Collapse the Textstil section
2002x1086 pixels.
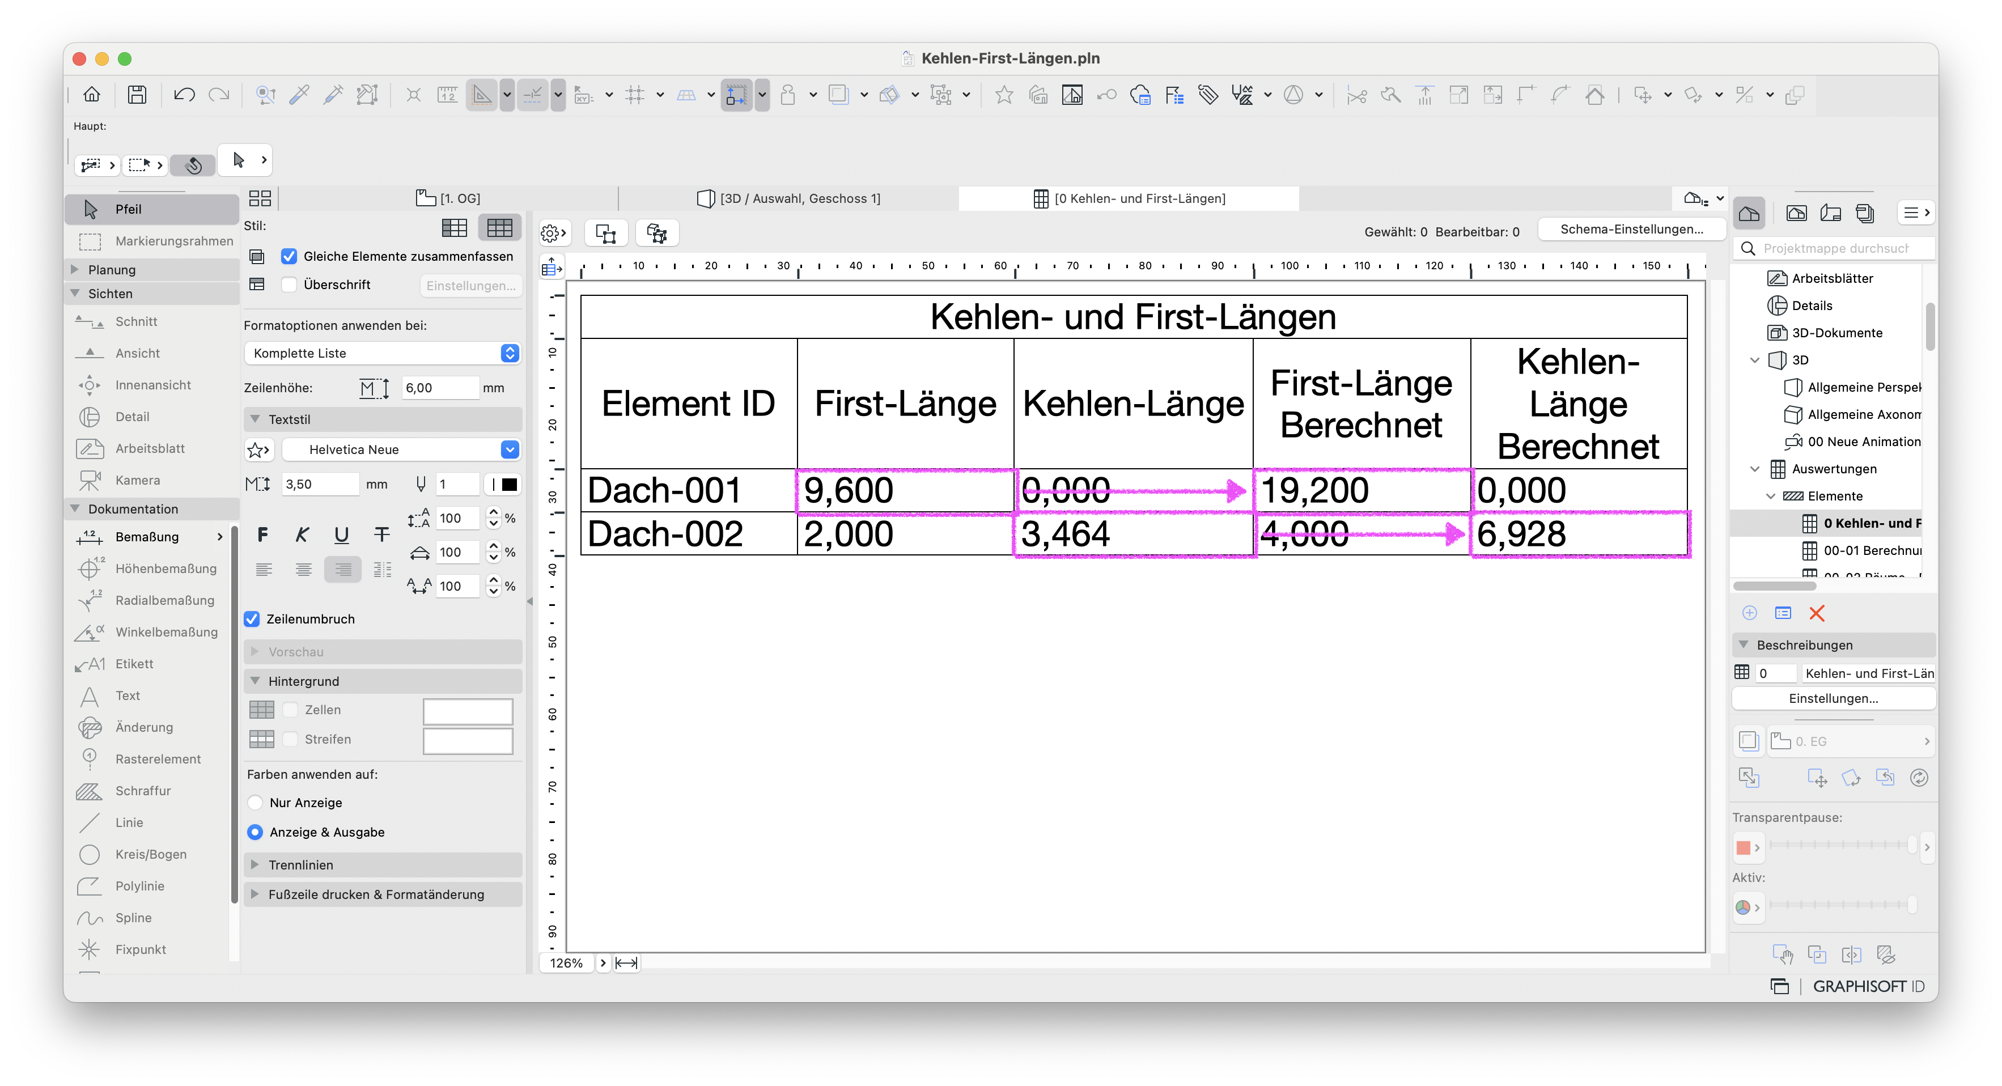pos(255,419)
